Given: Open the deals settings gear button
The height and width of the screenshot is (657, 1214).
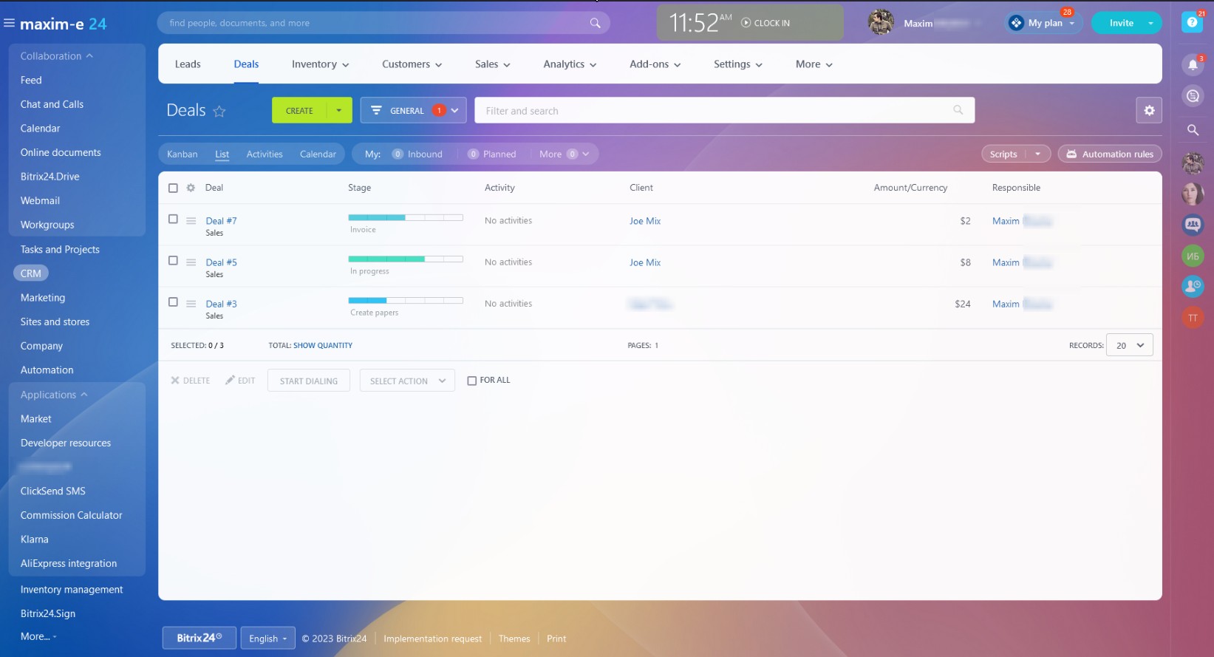Looking at the screenshot, I should [x=1149, y=110].
